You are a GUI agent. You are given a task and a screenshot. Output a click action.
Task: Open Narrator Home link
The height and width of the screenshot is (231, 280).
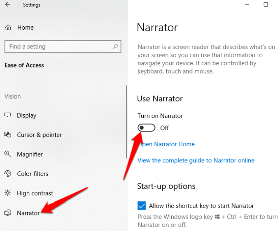[x=166, y=144]
